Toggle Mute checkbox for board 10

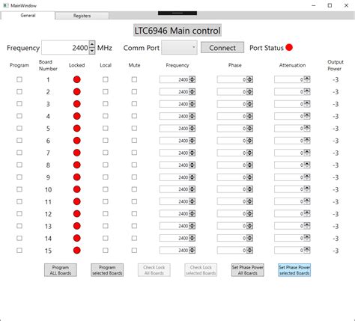(x=134, y=189)
